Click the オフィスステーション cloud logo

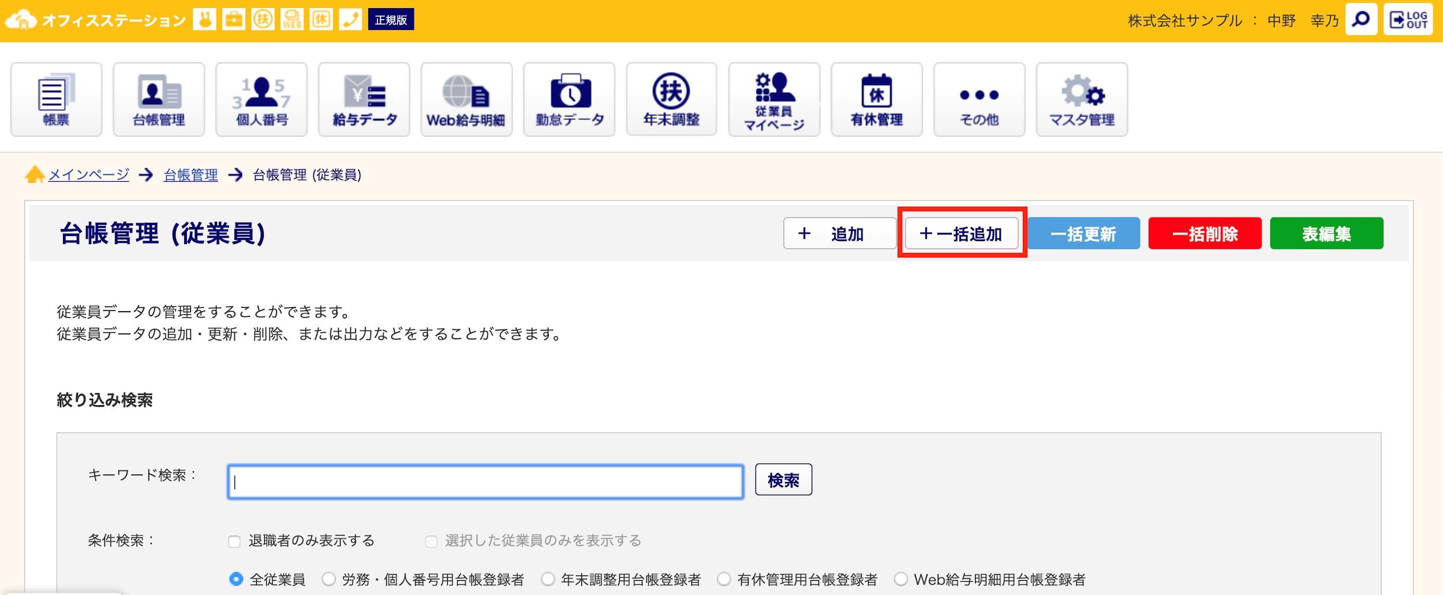(x=21, y=20)
